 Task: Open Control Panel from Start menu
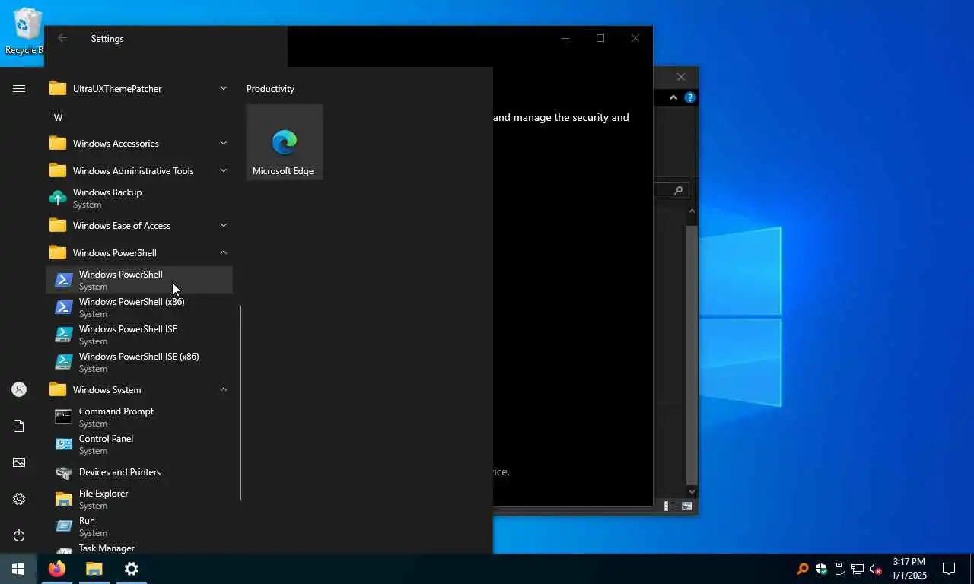pyautogui.click(x=139, y=444)
